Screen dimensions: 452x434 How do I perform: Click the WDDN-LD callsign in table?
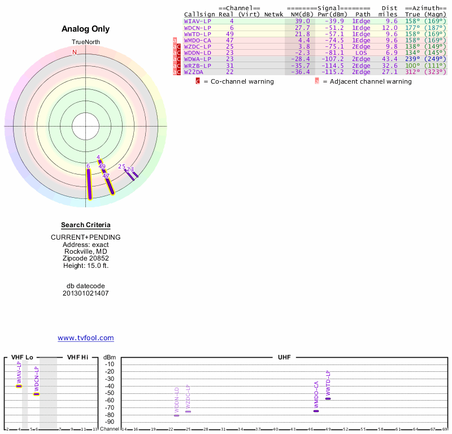click(x=197, y=53)
